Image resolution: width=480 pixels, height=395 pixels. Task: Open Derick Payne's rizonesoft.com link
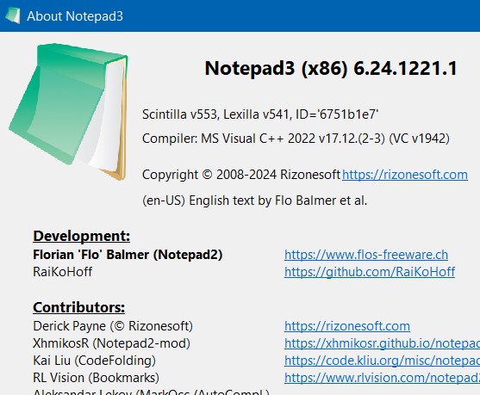tap(347, 326)
